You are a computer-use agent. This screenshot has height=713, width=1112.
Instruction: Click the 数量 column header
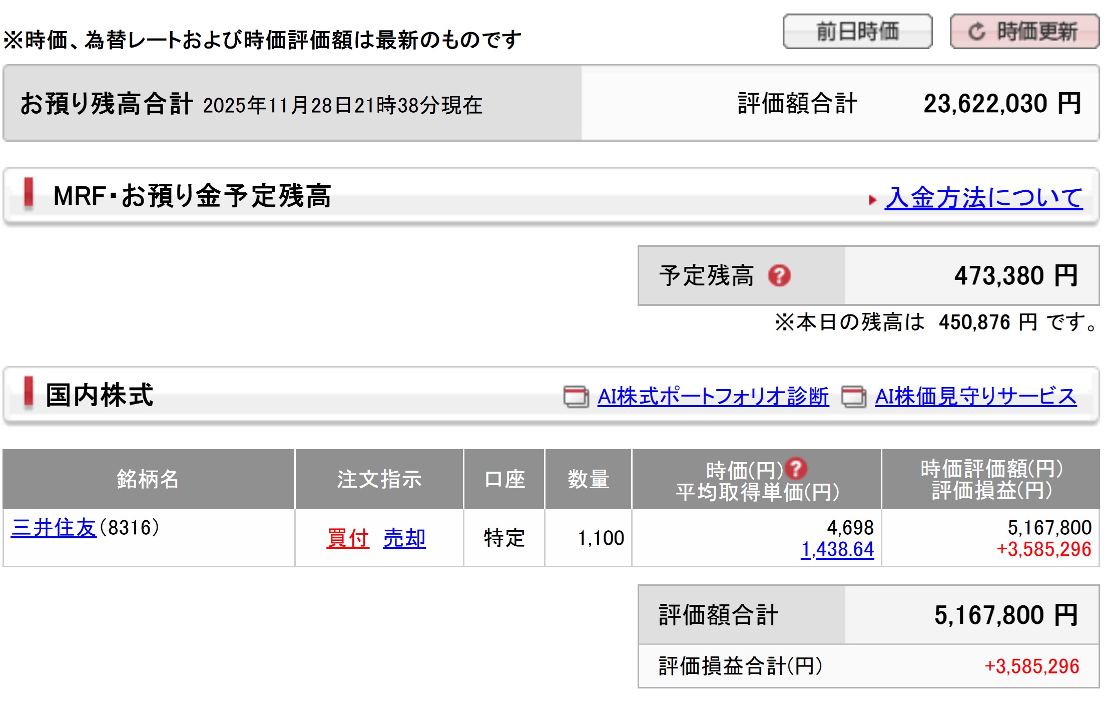coord(588,479)
